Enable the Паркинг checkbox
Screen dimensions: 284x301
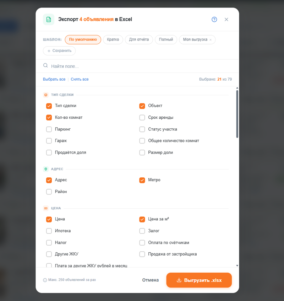[x=49, y=129]
